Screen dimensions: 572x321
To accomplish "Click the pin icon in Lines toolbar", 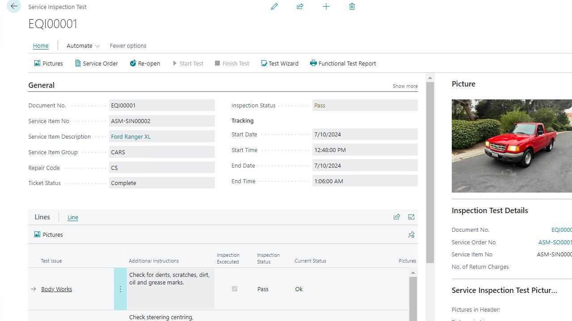I will [x=411, y=235].
